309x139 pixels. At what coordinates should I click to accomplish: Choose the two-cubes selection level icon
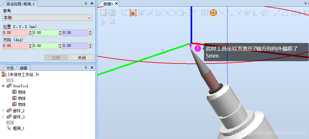point(150,13)
